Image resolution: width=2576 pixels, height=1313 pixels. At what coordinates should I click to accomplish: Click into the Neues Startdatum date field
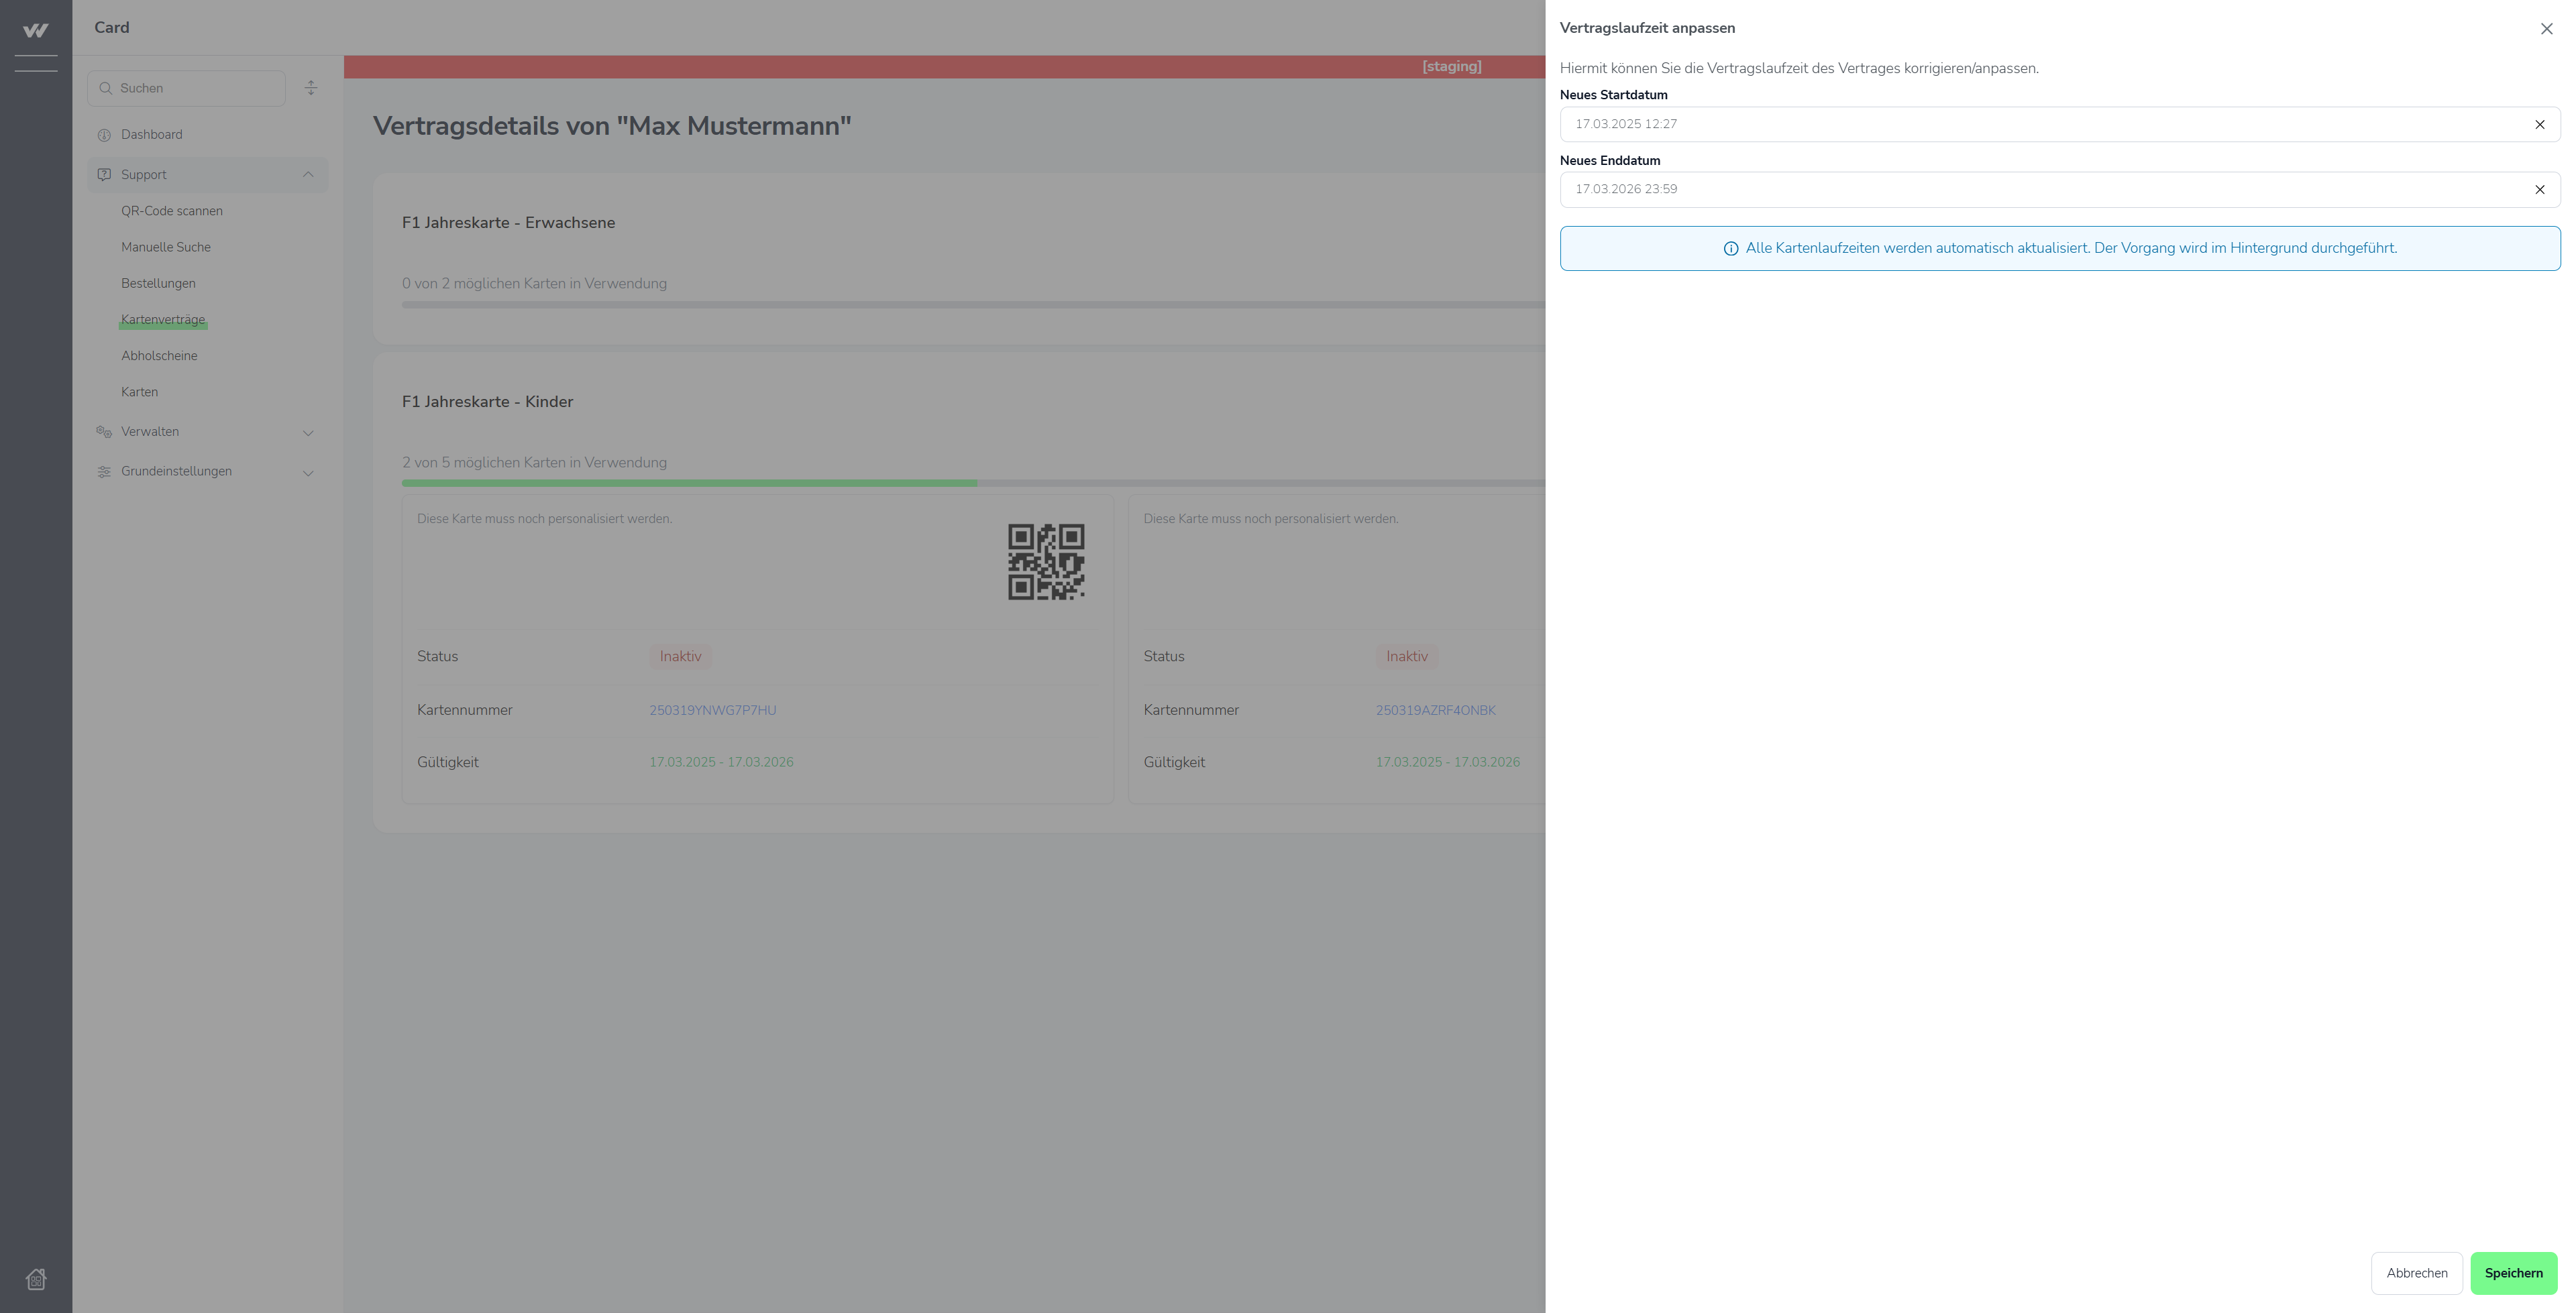pos(2040,125)
